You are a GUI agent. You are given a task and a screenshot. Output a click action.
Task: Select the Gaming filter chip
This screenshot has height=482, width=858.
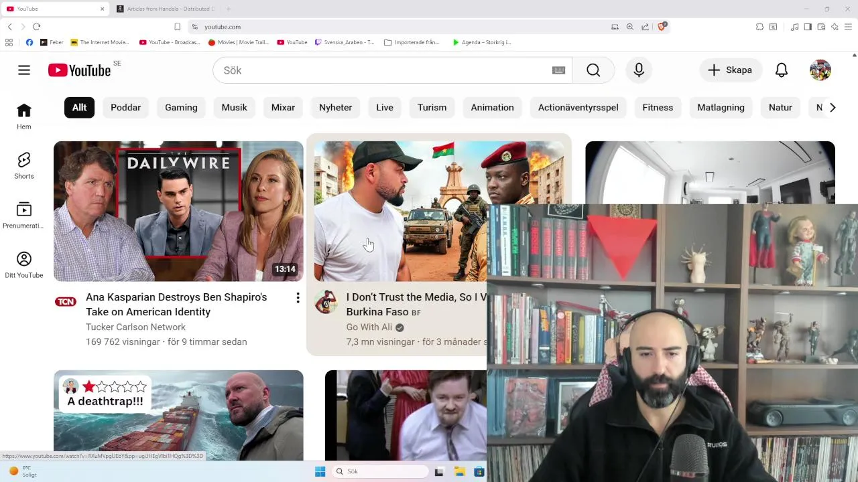tap(181, 107)
